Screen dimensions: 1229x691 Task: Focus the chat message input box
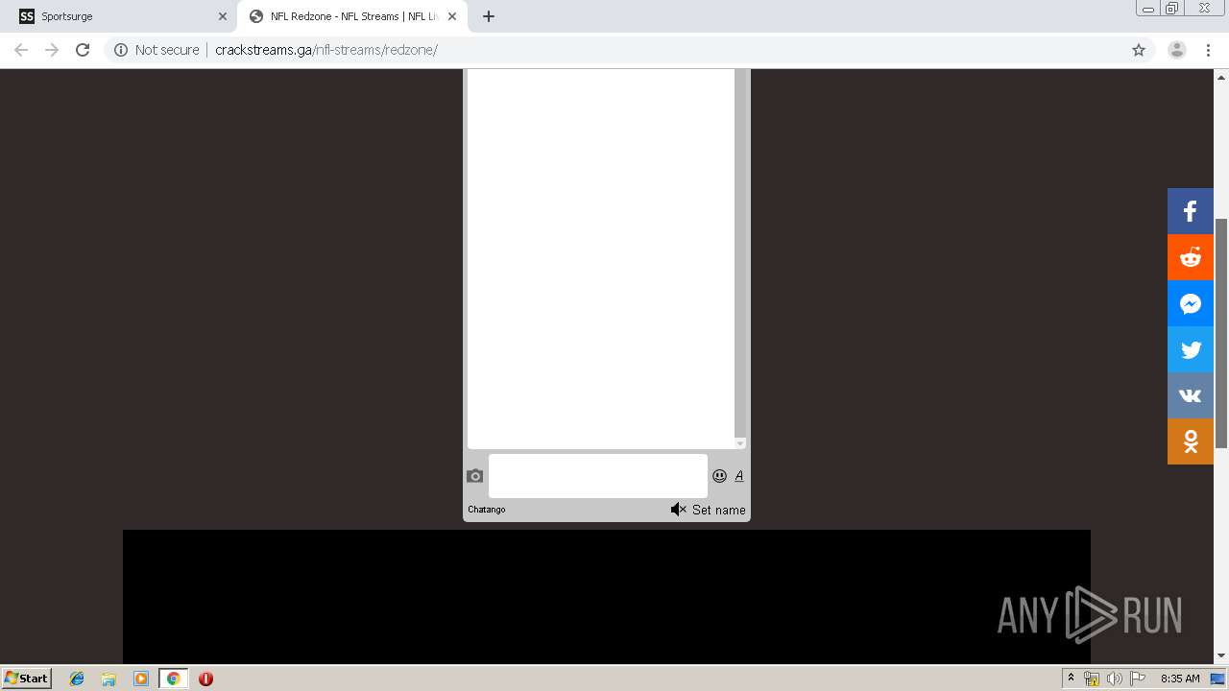[x=598, y=476]
